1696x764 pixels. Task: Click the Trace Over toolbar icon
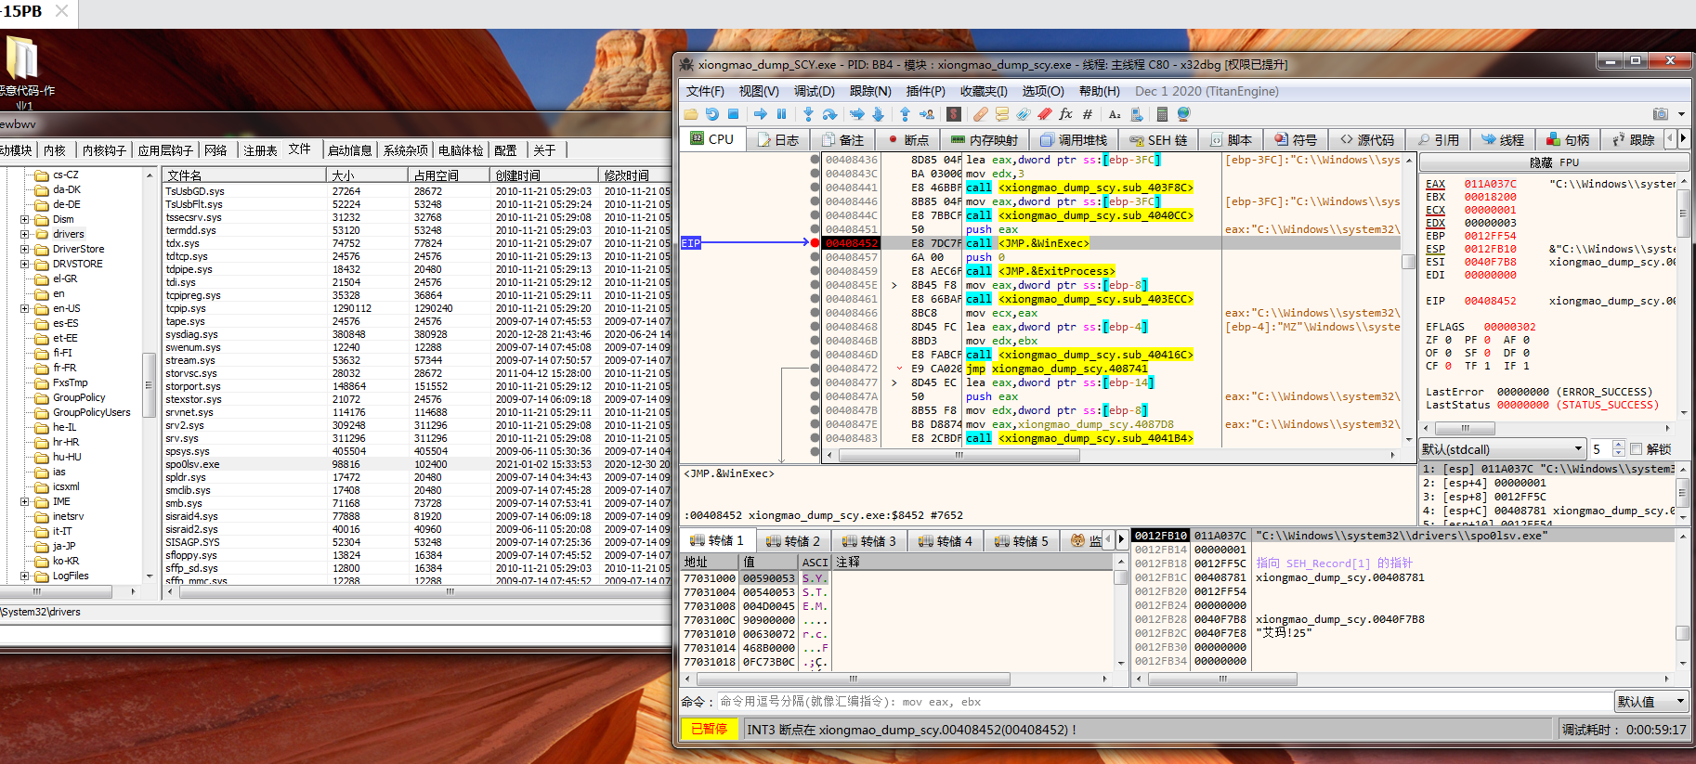point(878,114)
